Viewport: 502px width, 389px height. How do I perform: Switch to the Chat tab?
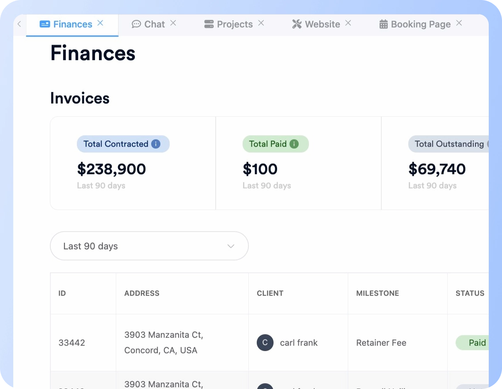[148, 24]
